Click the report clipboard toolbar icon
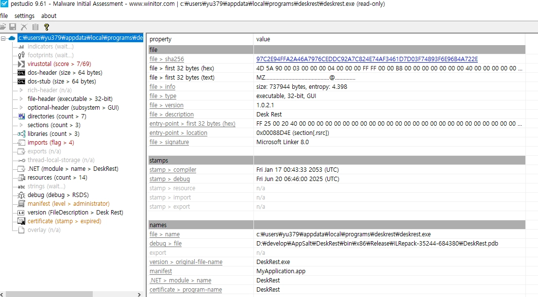 [x=35, y=27]
